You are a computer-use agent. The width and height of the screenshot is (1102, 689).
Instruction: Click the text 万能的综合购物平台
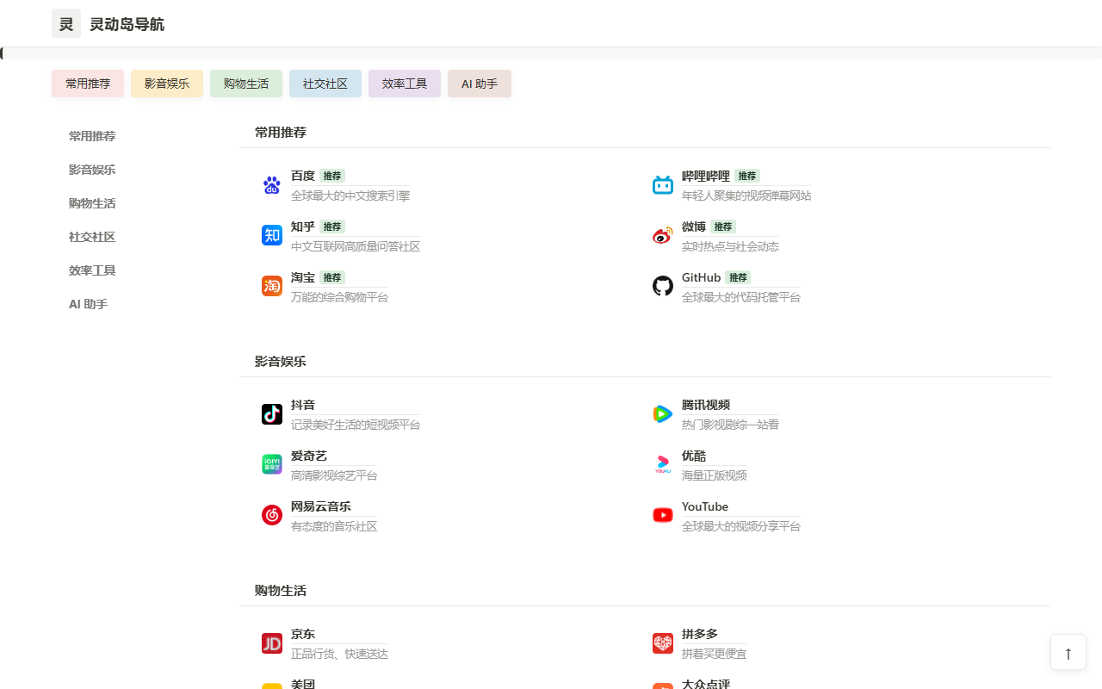339,297
